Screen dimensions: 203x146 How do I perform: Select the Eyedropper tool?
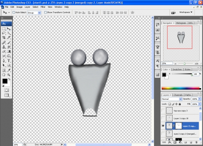9,70
